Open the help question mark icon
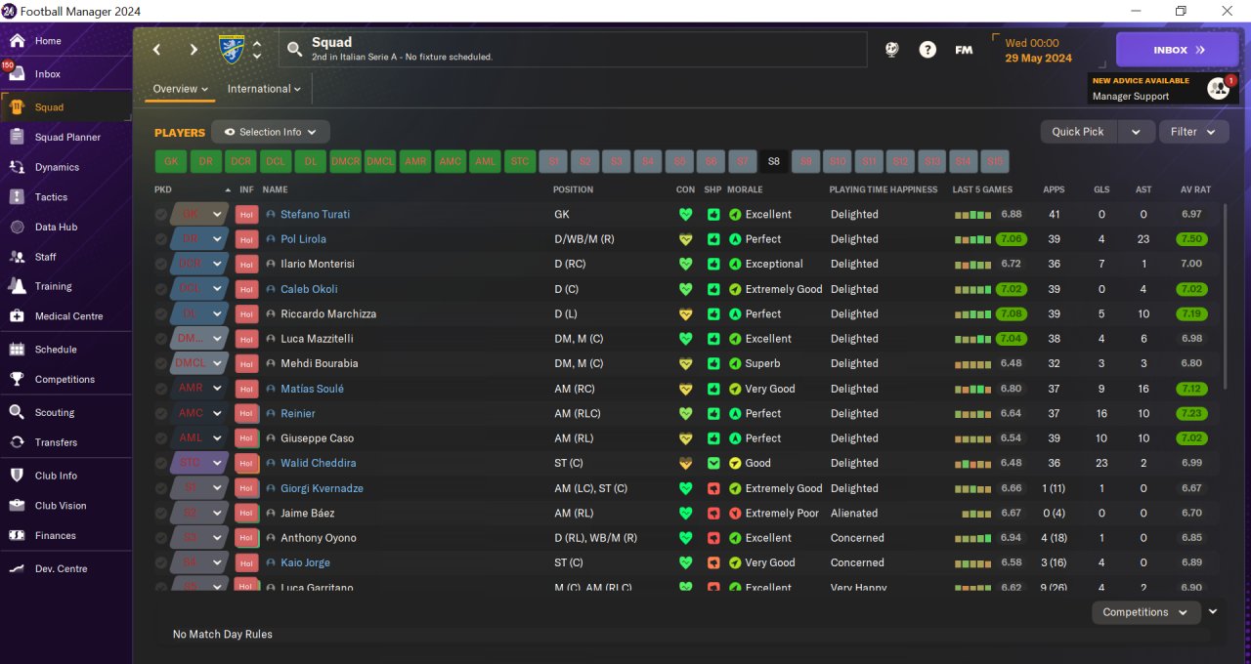This screenshot has width=1251, height=664. click(927, 50)
